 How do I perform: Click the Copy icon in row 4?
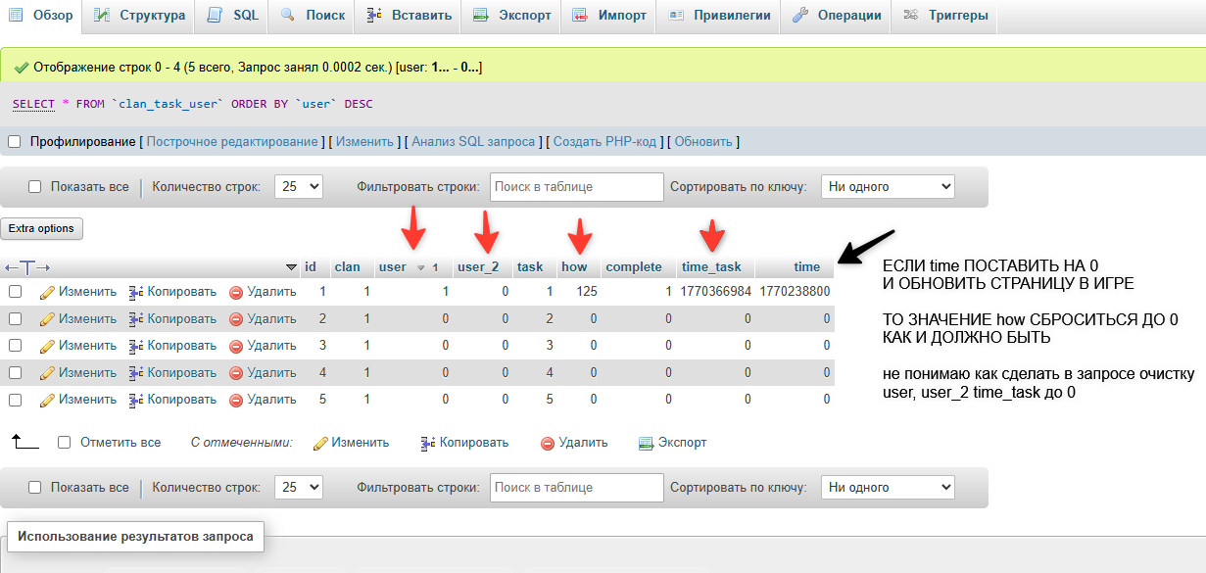[136, 373]
